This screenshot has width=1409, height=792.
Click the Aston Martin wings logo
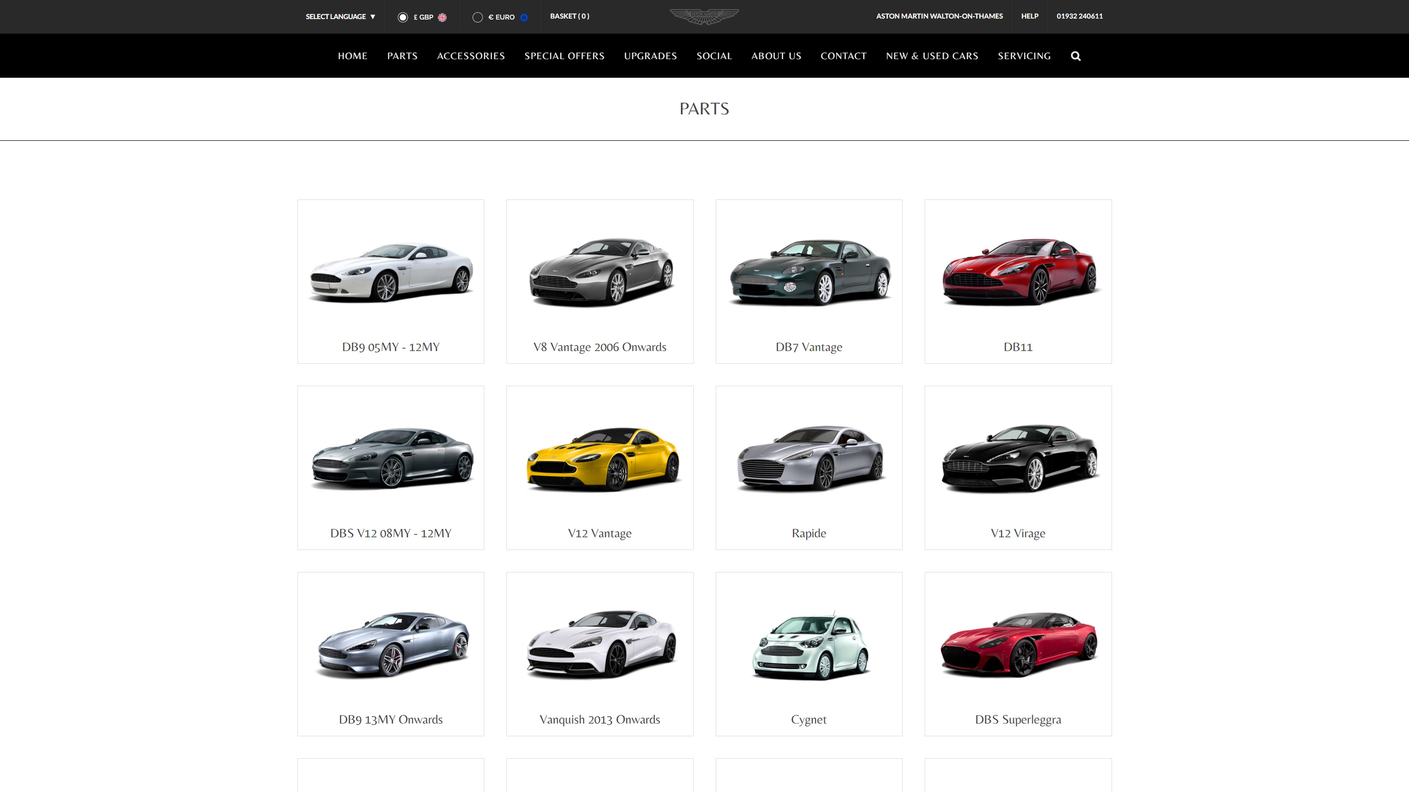pos(704,17)
